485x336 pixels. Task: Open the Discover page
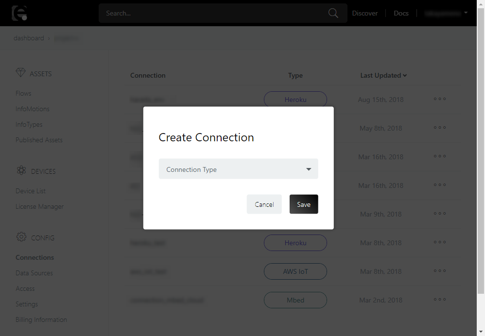(364, 13)
